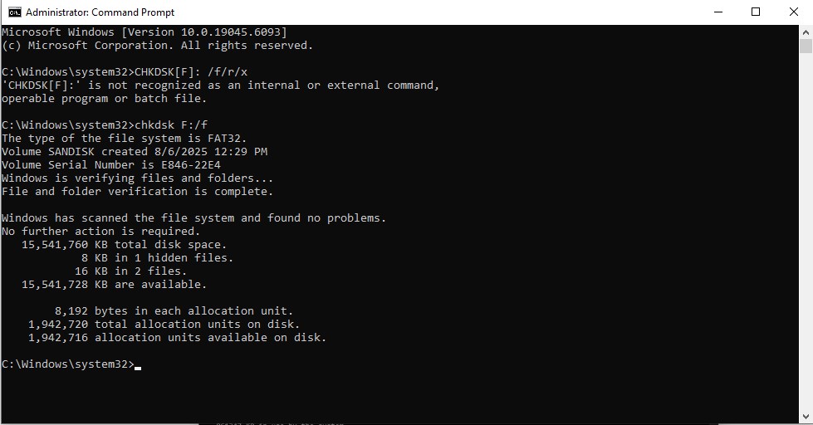Click the empty scrollbar track below thumb
This screenshot has height=425, width=813.
(x=806, y=249)
